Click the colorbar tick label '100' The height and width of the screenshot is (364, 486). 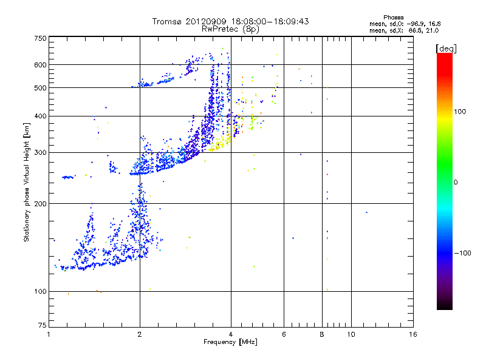tap(460, 112)
